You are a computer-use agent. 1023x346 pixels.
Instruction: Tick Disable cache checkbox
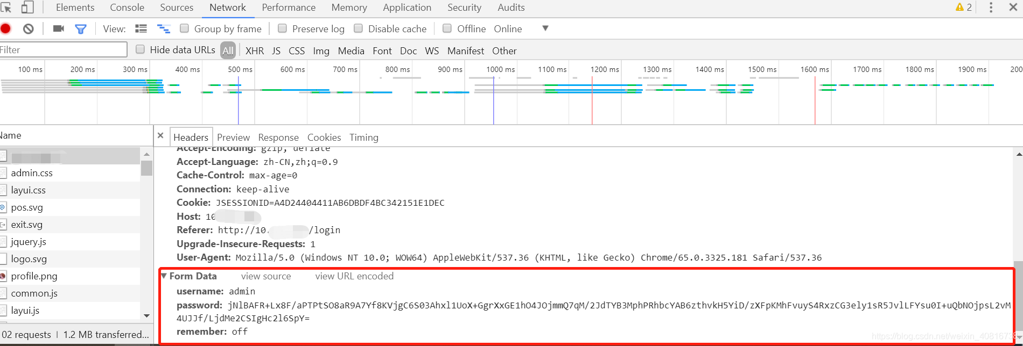[358, 28]
